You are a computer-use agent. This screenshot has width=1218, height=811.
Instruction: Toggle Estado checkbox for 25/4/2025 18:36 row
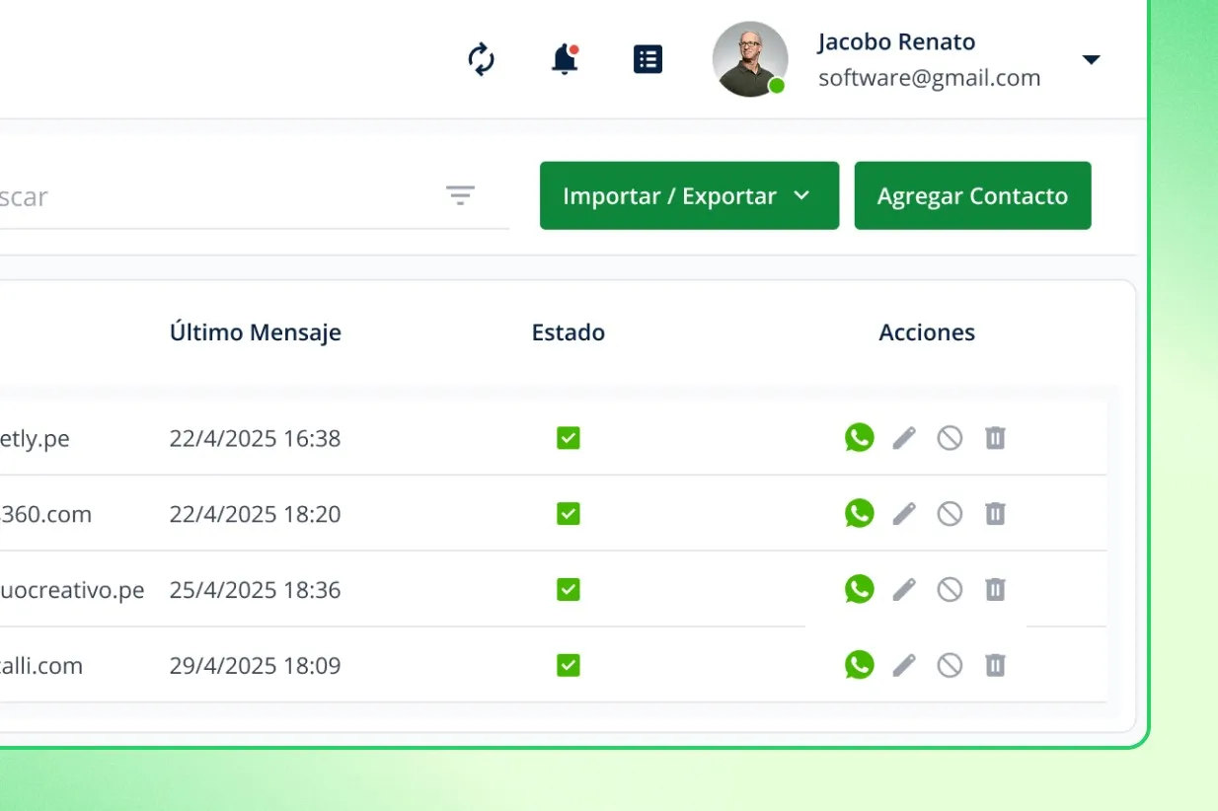[568, 590]
